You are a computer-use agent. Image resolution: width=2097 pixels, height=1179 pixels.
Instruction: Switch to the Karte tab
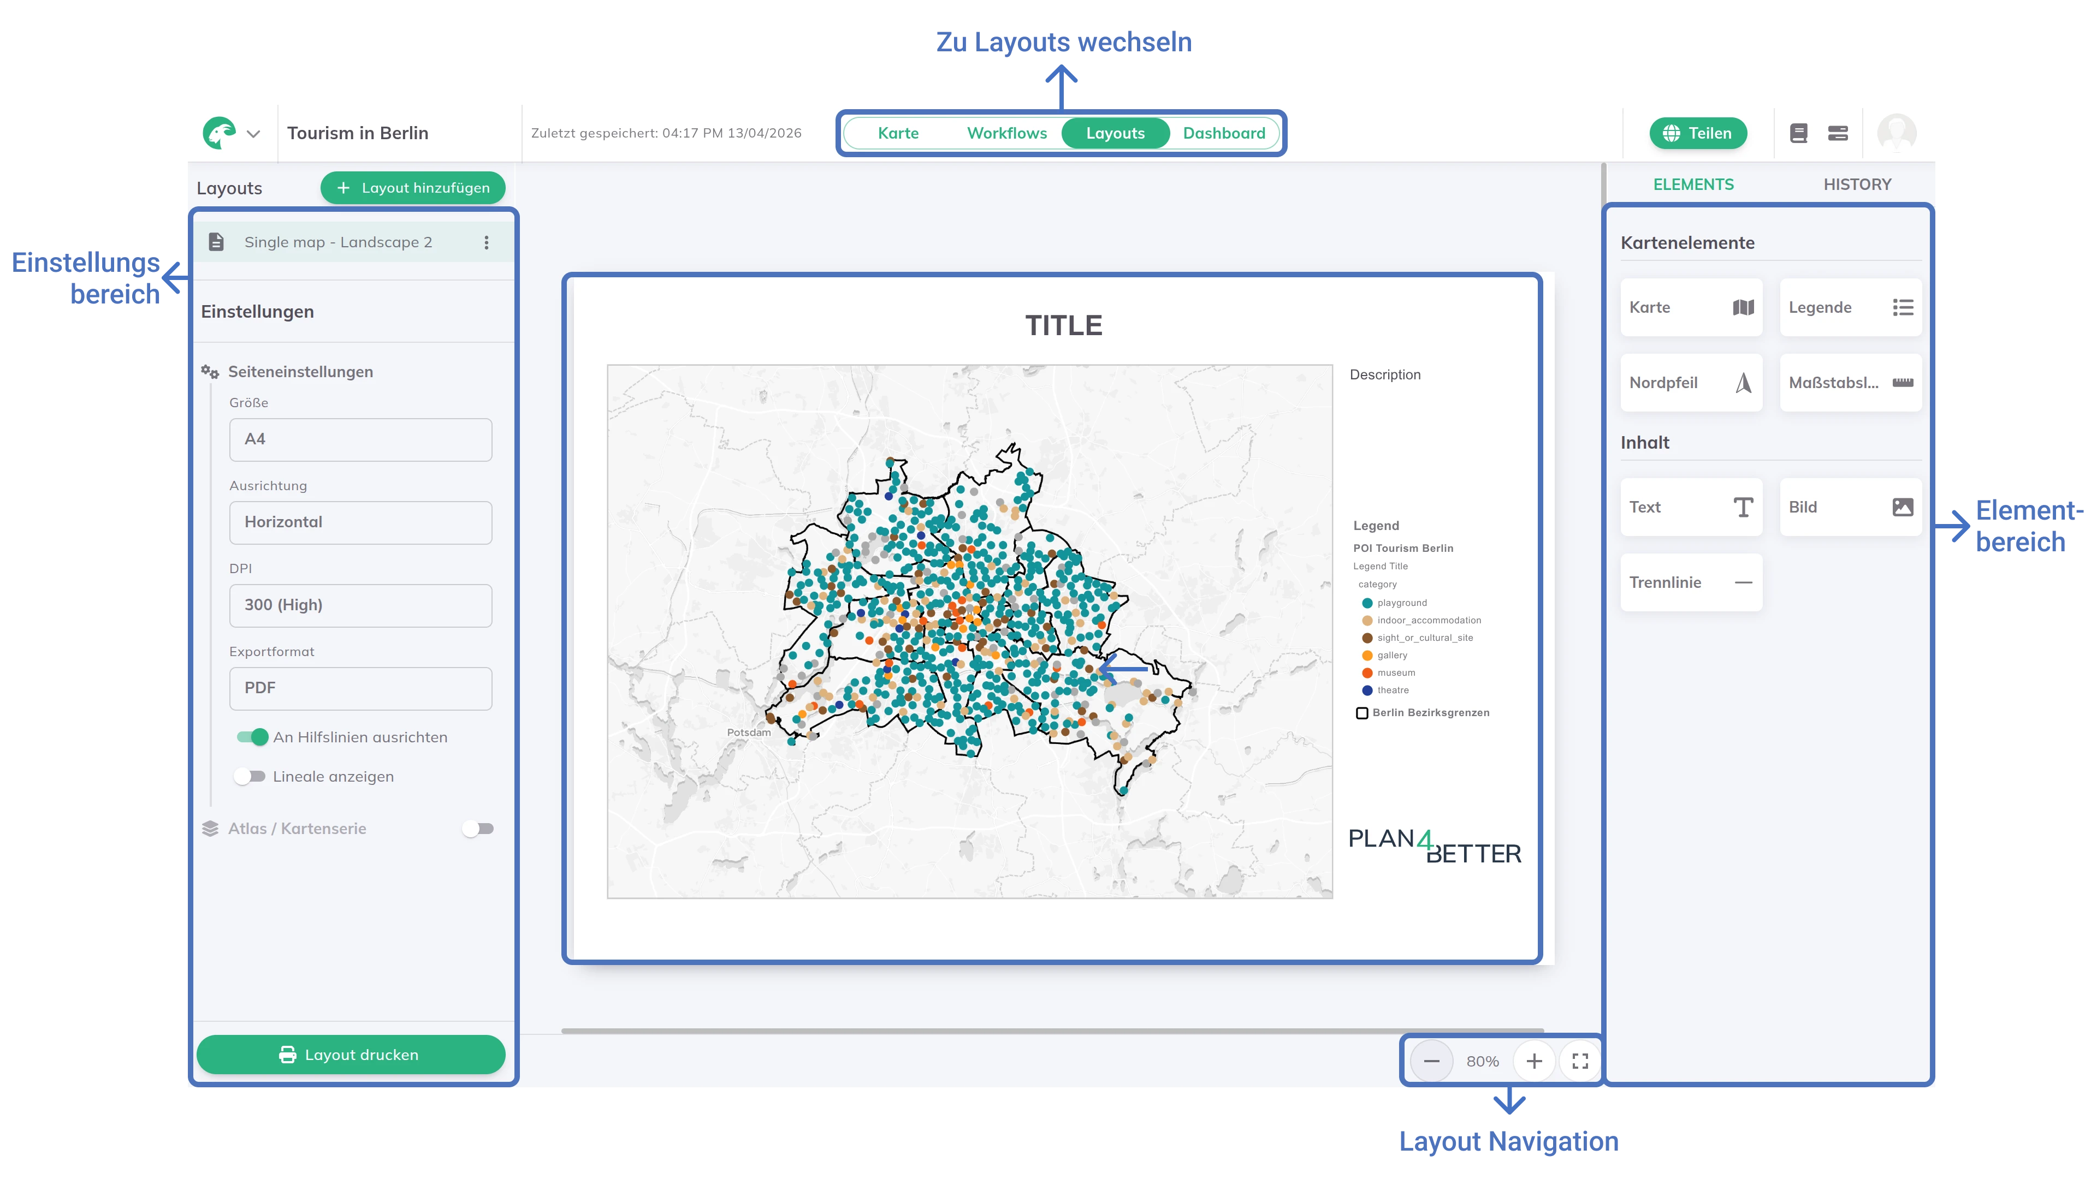click(897, 133)
